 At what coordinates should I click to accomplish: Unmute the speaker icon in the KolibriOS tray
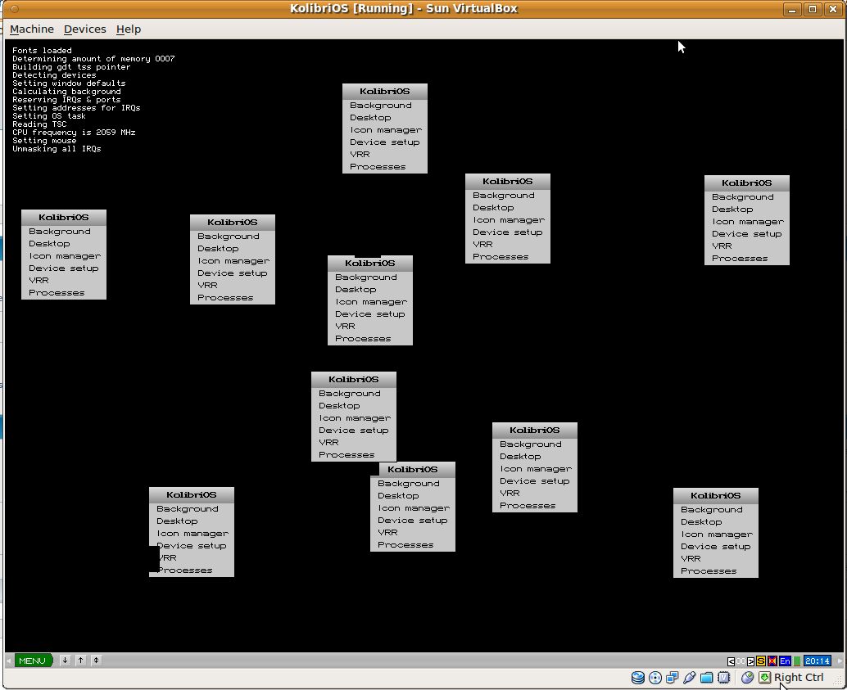tap(771, 661)
